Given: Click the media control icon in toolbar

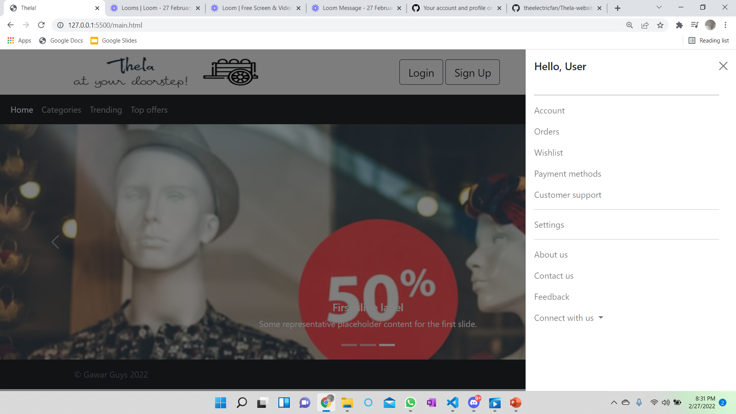Looking at the screenshot, I should (695, 25).
